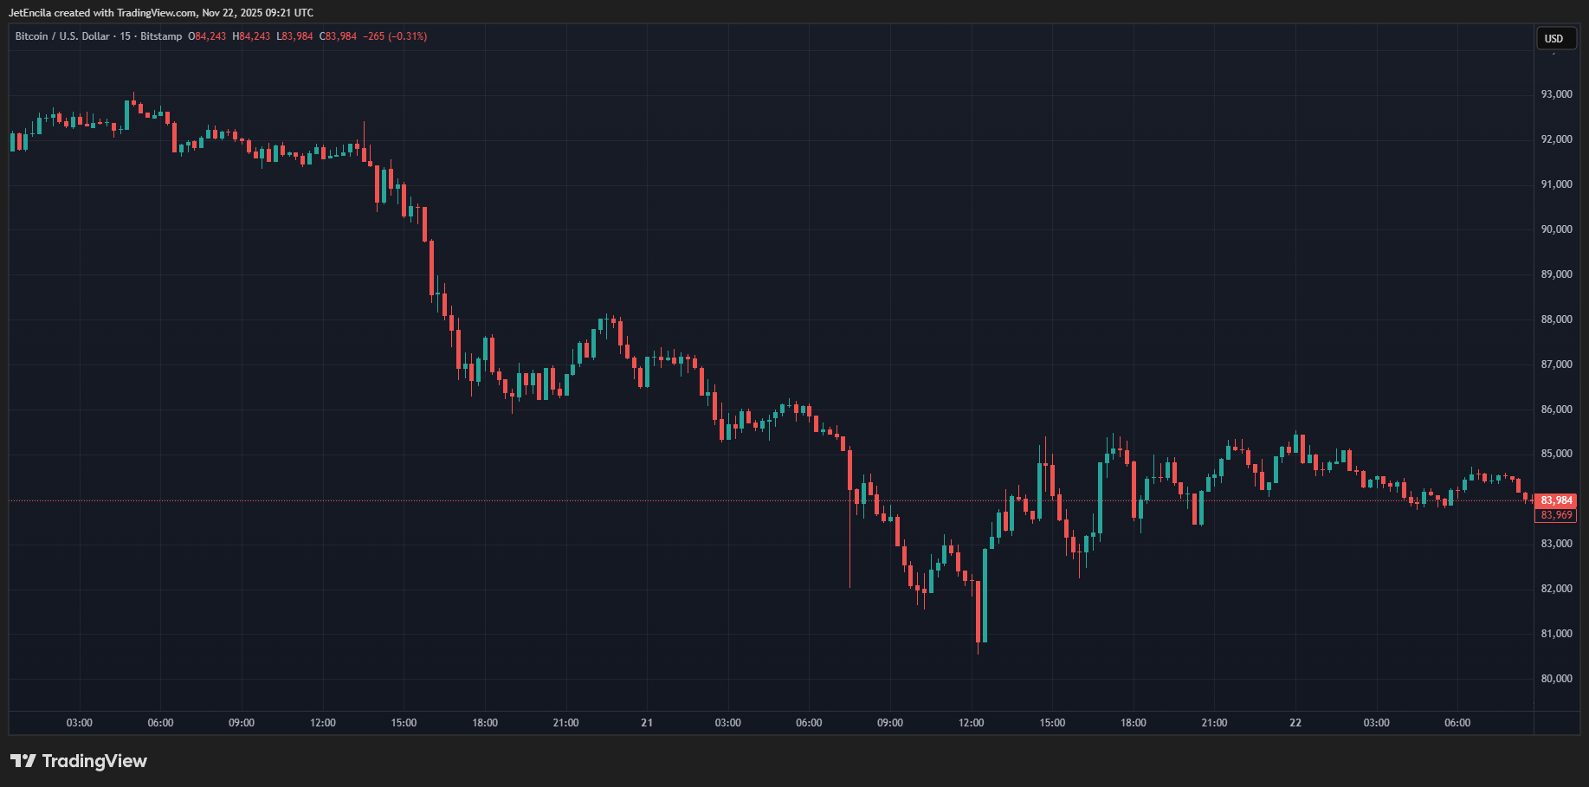This screenshot has width=1589, height=787.
Task: Click the high value H84,243 in legend
Action: coord(251,36)
